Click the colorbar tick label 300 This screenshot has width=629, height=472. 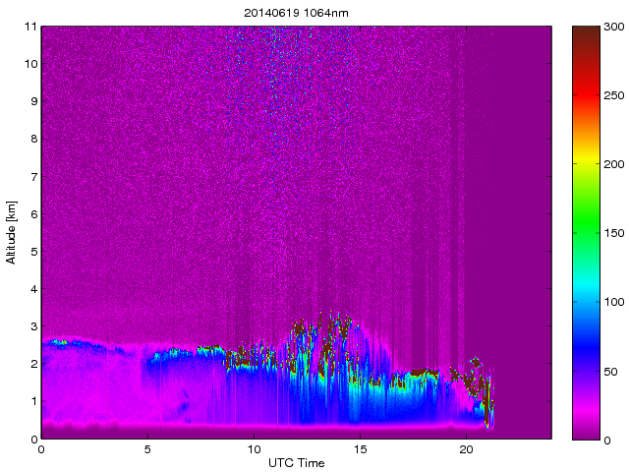[613, 27]
